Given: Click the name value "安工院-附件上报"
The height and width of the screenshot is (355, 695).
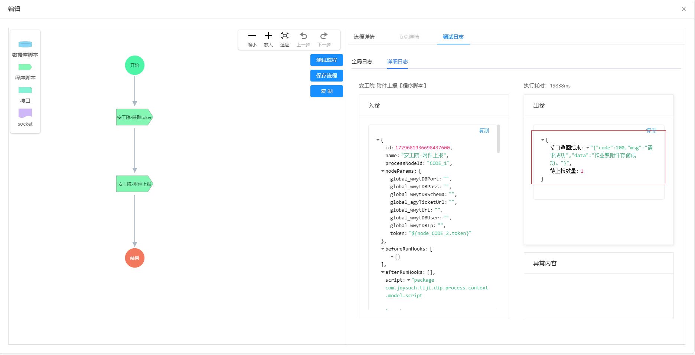Looking at the screenshot, I should point(424,156).
